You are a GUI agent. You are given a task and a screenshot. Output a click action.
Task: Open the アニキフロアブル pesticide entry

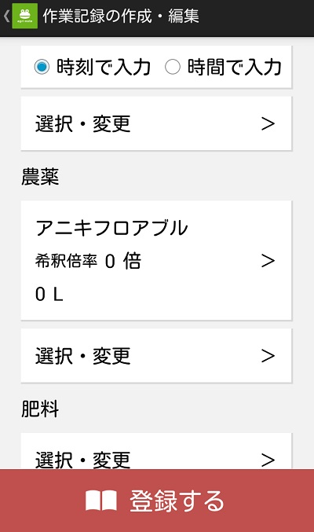click(156, 260)
